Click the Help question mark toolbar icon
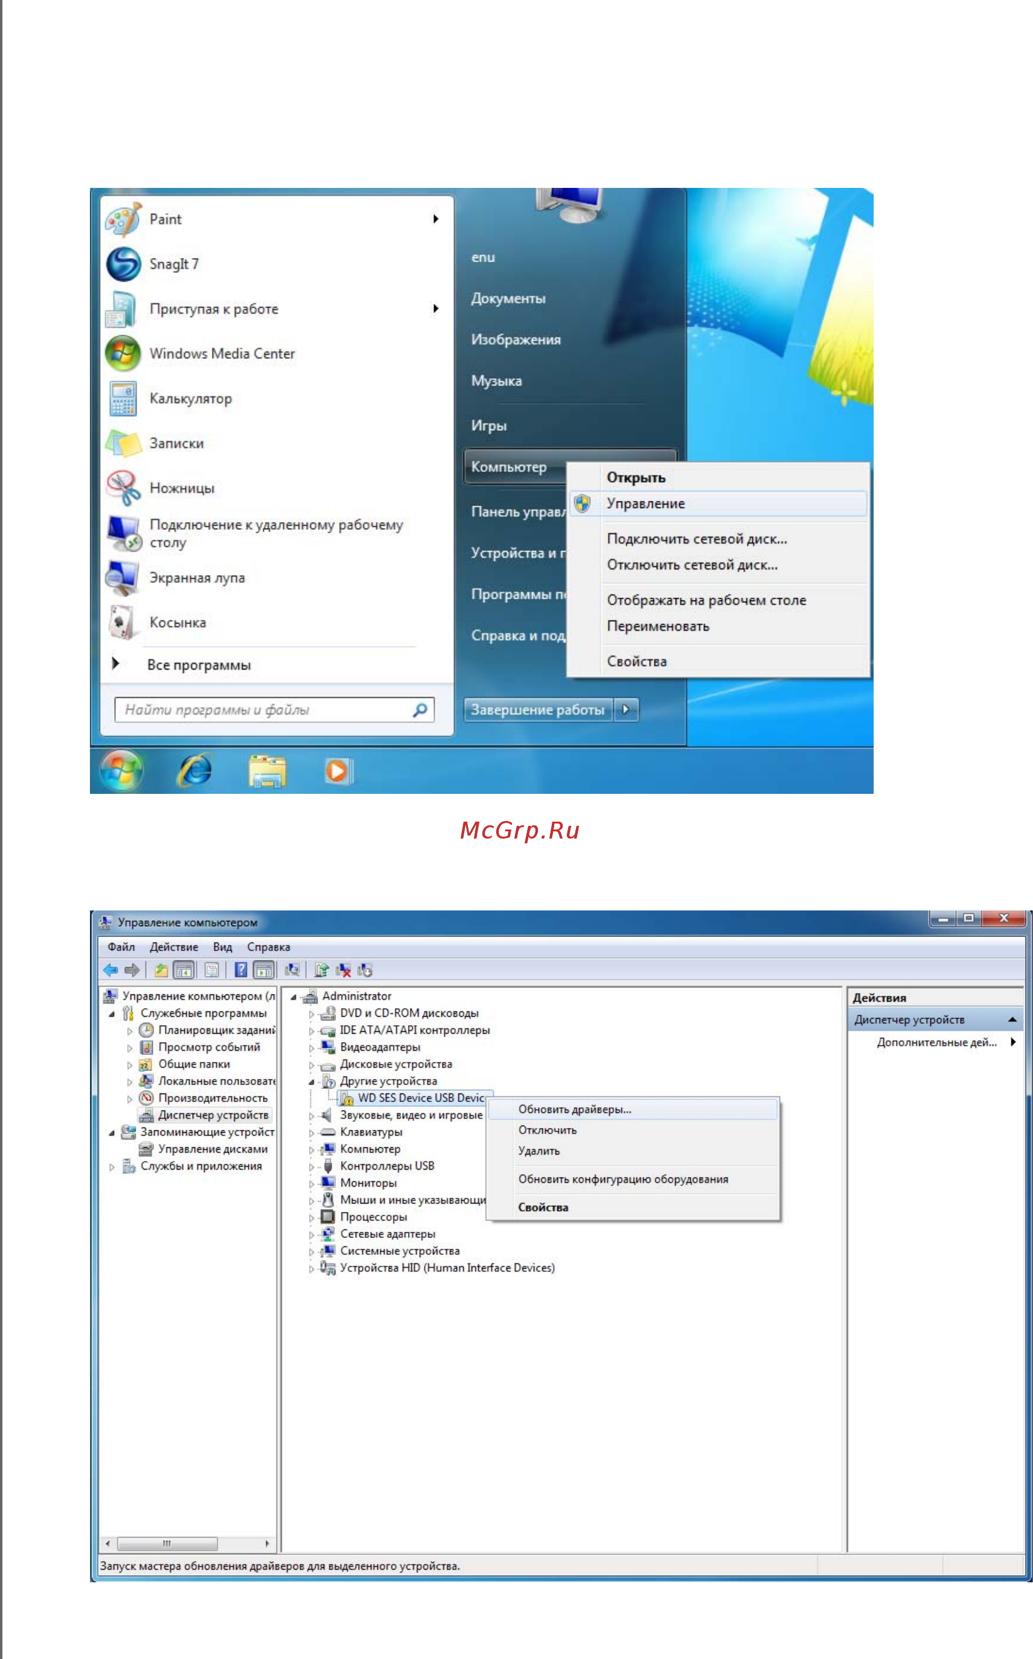Viewport: 1033px width, 1659px height. point(240,969)
